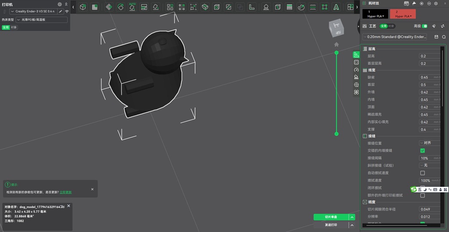The height and width of the screenshot is (232, 449).
Task: Select the support painting tool icon
Action: coord(266,7)
